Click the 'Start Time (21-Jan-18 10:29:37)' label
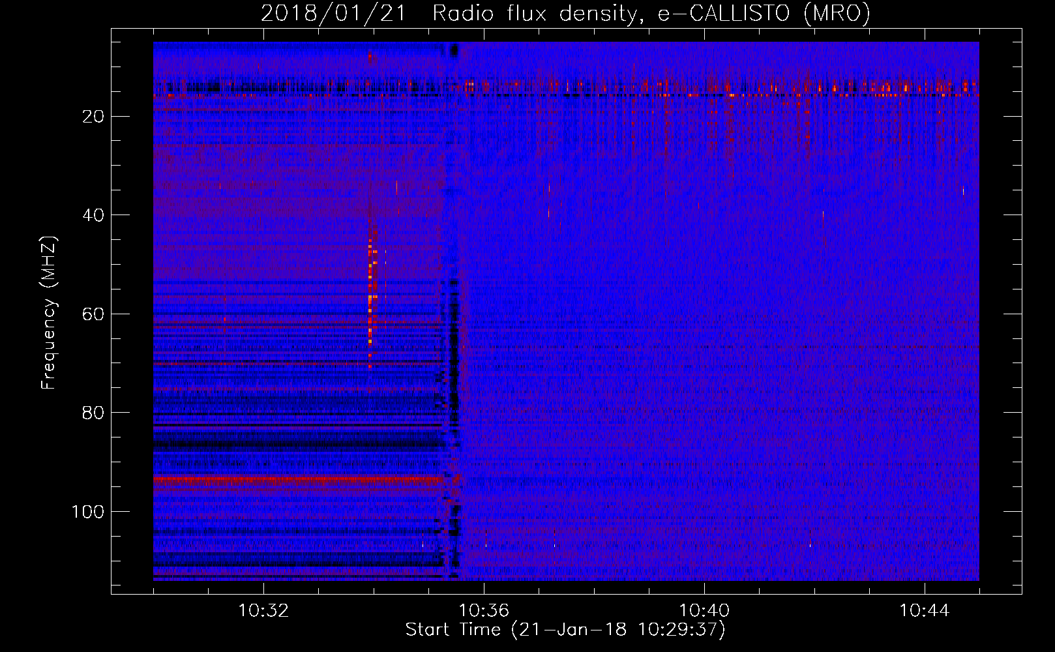 [565, 630]
